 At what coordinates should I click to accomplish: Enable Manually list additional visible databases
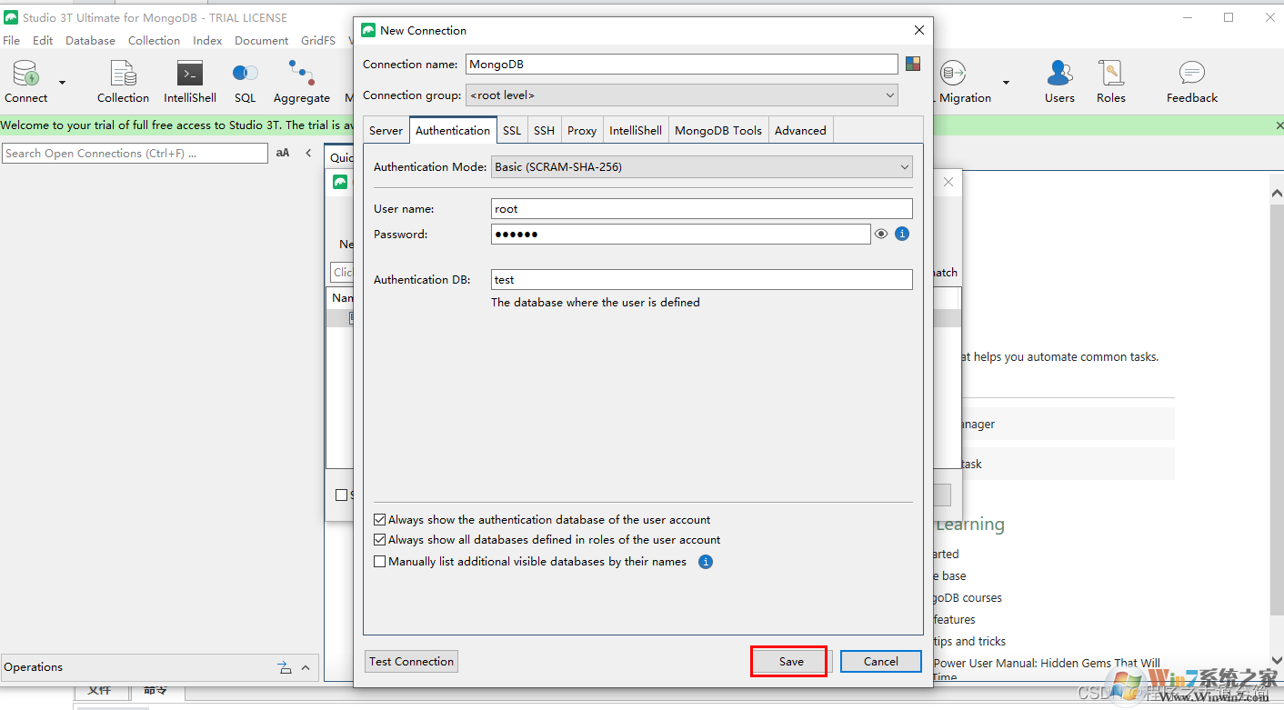point(380,562)
